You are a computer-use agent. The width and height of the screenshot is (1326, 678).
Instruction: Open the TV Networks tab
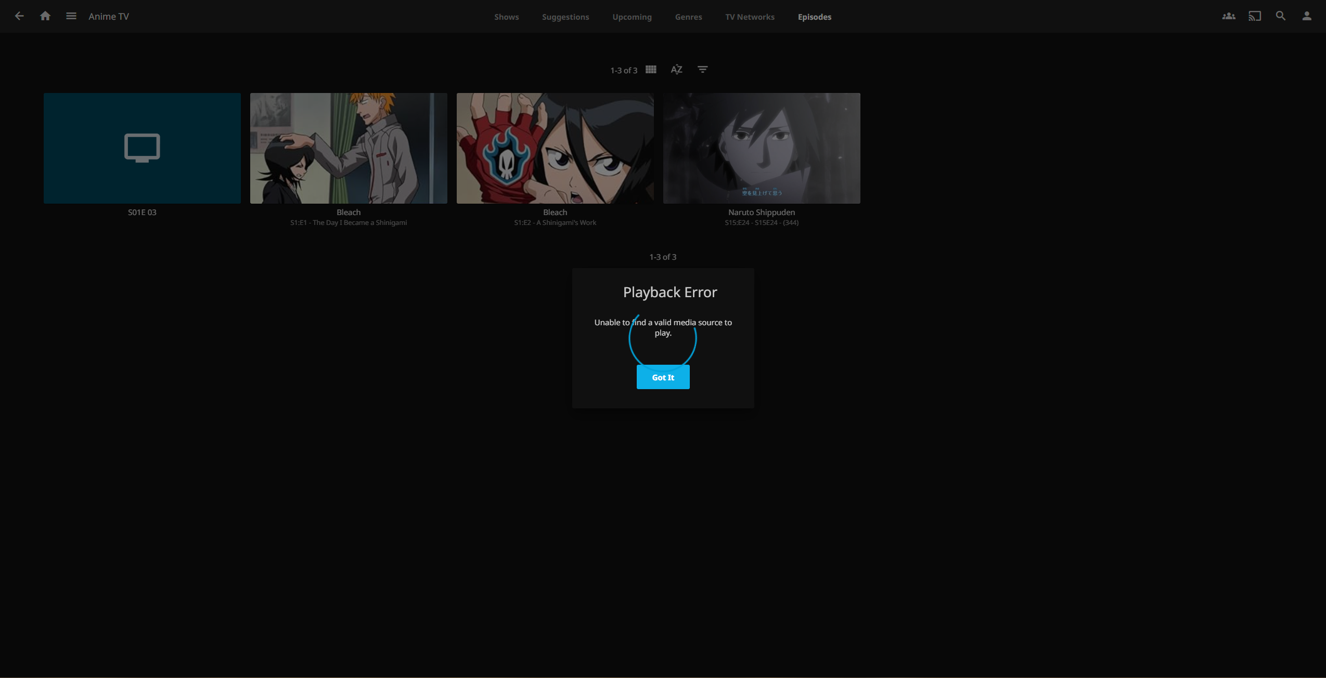click(750, 17)
